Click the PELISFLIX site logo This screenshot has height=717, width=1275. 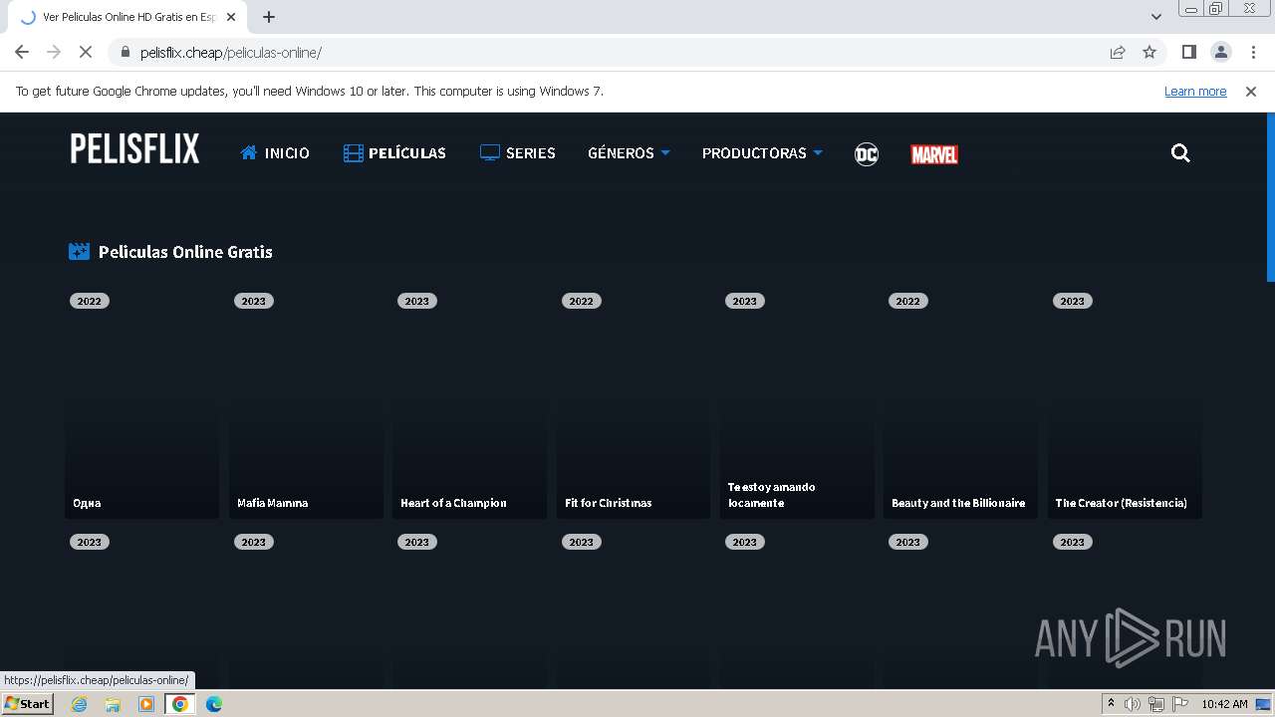(x=134, y=149)
